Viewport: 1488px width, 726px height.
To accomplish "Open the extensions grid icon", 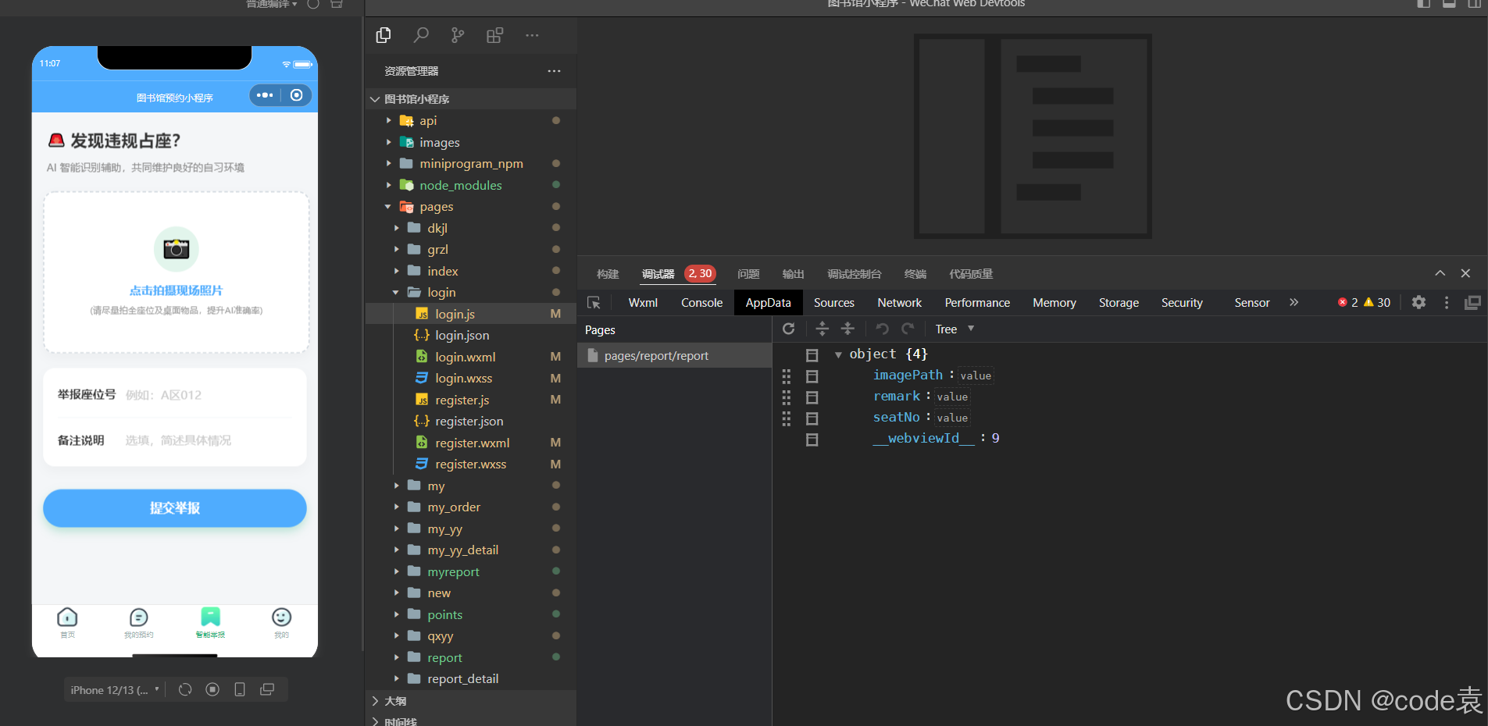I will pos(494,35).
